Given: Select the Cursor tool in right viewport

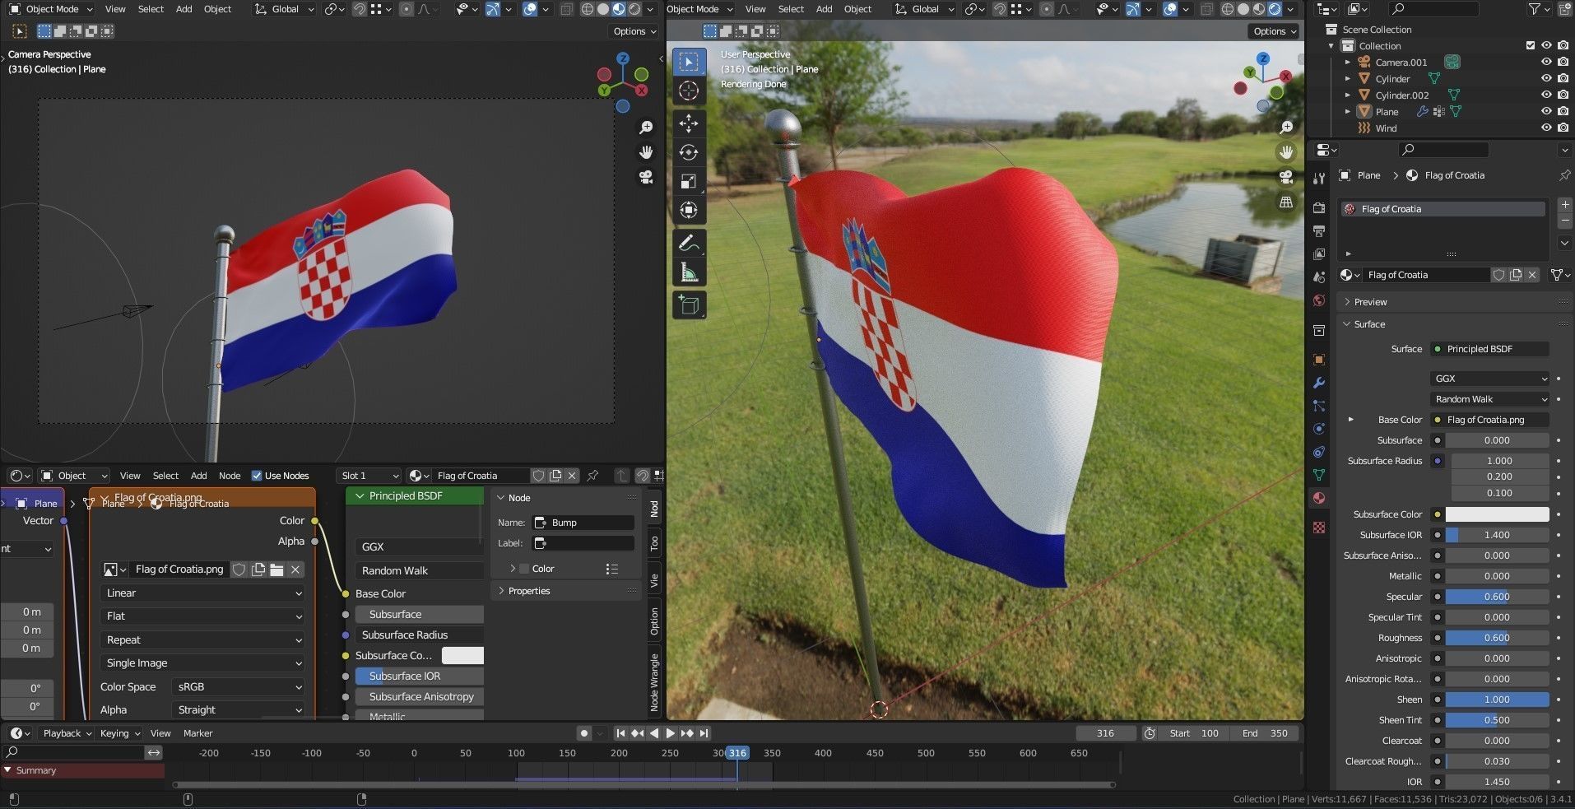Looking at the screenshot, I should [x=689, y=91].
